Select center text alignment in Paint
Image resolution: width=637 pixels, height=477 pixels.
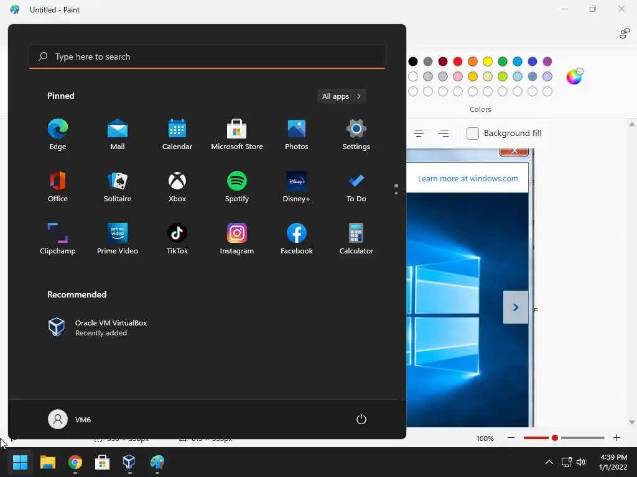419,134
